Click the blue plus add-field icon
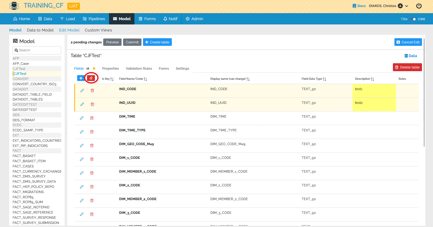Viewport: 433px width, 227px height. (x=81, y=78)
